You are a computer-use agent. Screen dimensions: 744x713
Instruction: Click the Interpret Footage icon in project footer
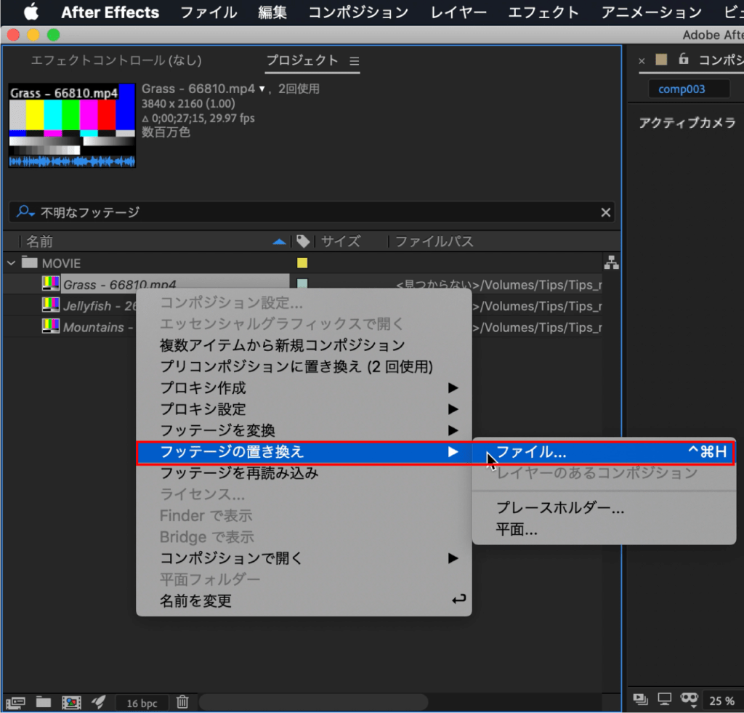pyautogui.click(x=16, y=701)
